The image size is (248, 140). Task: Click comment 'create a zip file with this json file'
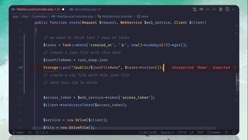86,75
